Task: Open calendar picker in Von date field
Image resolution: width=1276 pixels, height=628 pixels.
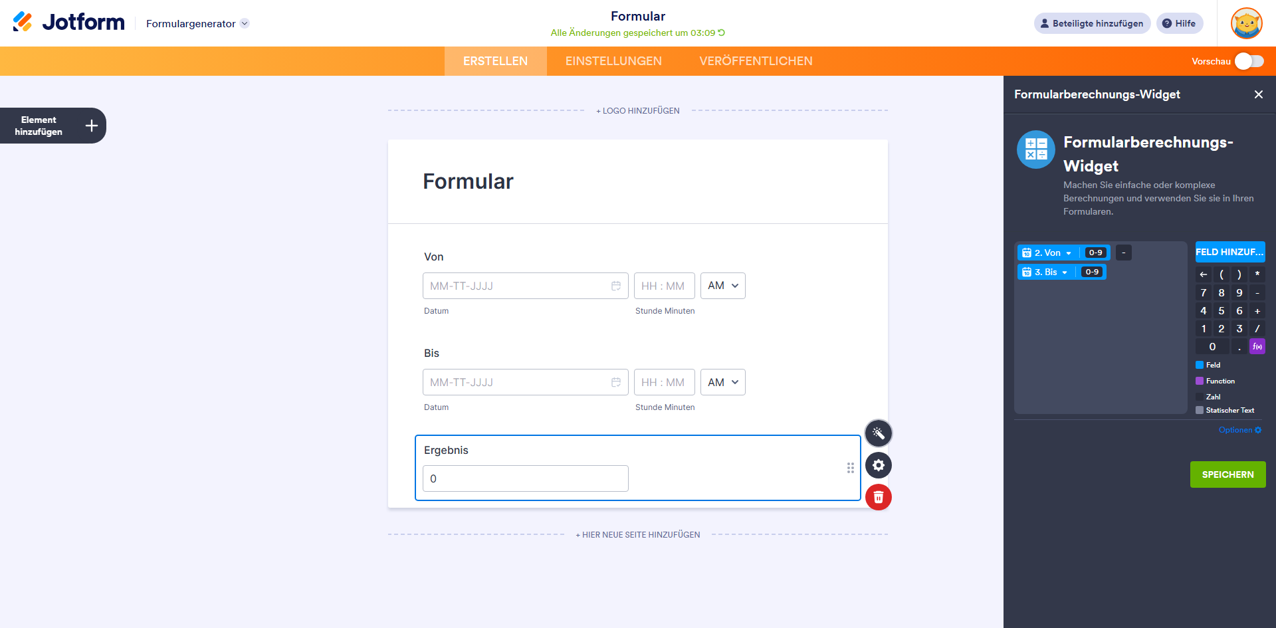Action: 616,286
